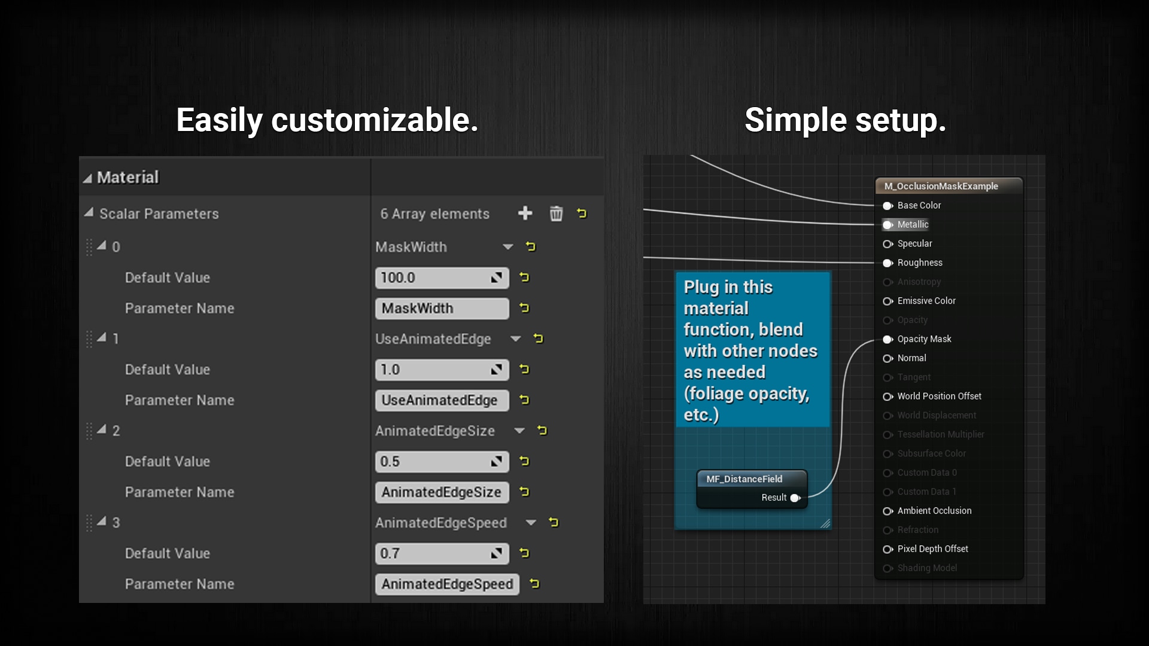
Task: Click the expand arrow inside MaskWidth value field
Action: (496, 278)
